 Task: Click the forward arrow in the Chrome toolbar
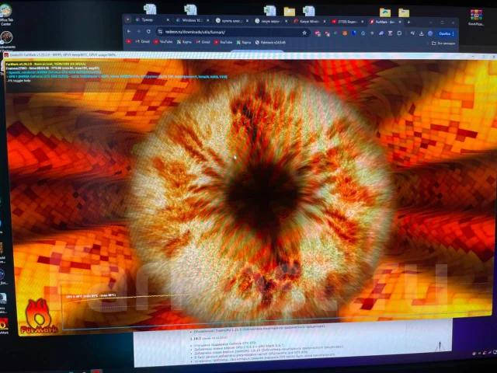[x=138, y=31]
